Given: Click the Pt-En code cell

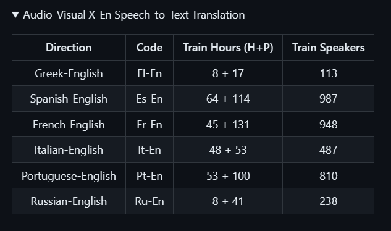Looking at the screenshot, I should click(149, 175).
